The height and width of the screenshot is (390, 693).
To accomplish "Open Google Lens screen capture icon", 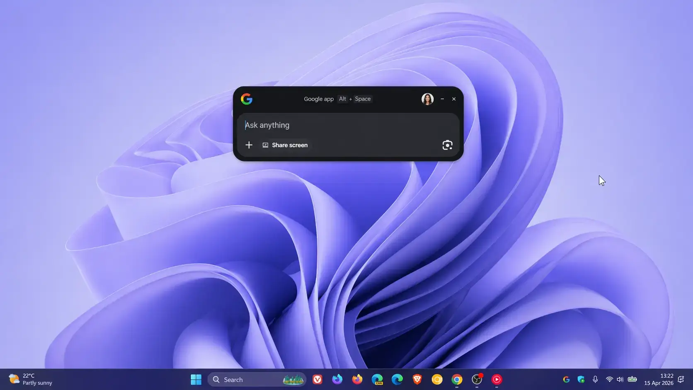I will pyautogui.click(x=447, y=145).
